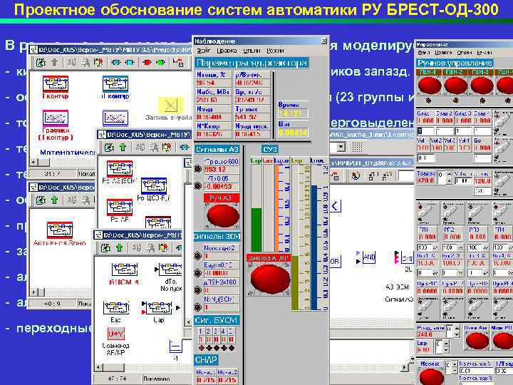
Task: Click the red block icon in top project toolbar
Action: pos(147,62)
